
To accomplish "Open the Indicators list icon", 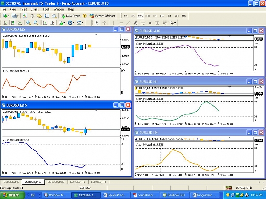I will point(61,23).
